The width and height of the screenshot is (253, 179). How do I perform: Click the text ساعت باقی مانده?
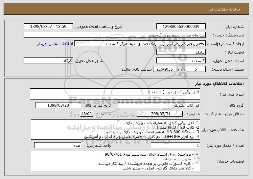click(137, 69)
